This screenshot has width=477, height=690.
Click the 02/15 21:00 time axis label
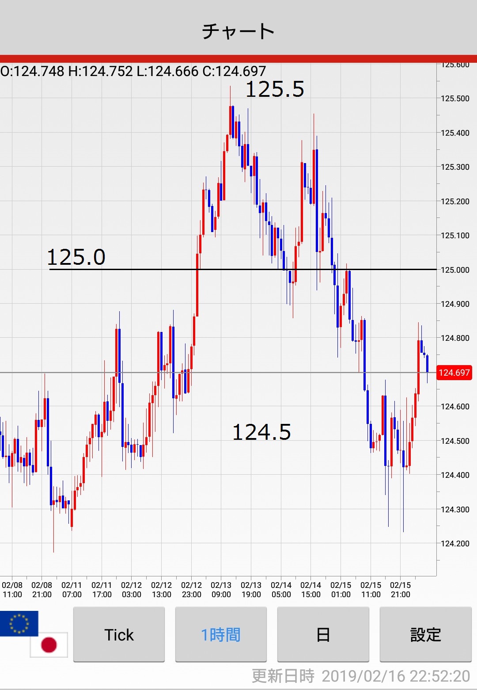[x=400, y=590]
